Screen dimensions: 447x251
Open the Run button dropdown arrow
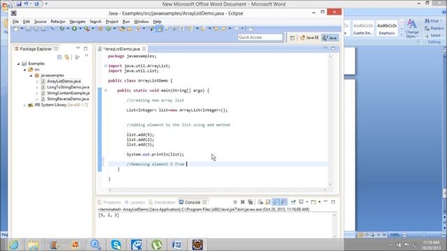click(x=80, y=29)
